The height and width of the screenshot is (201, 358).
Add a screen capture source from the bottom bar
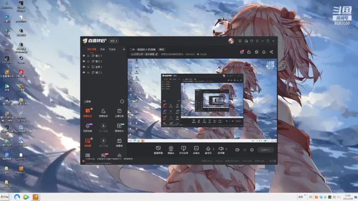pos(158,150)
